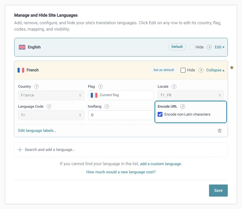Viewport: 242px width, 209px height.
Task: Click info icon in English row
Action: [209, 47]
